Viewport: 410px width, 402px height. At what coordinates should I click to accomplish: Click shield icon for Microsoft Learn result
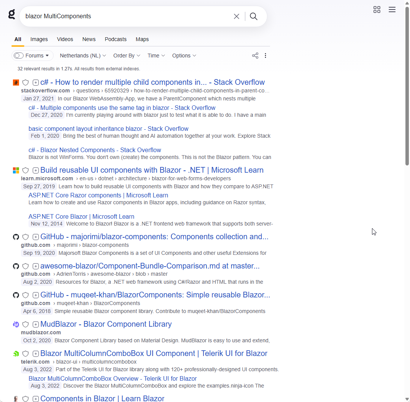pyautogui.click(x=25, y=170)
